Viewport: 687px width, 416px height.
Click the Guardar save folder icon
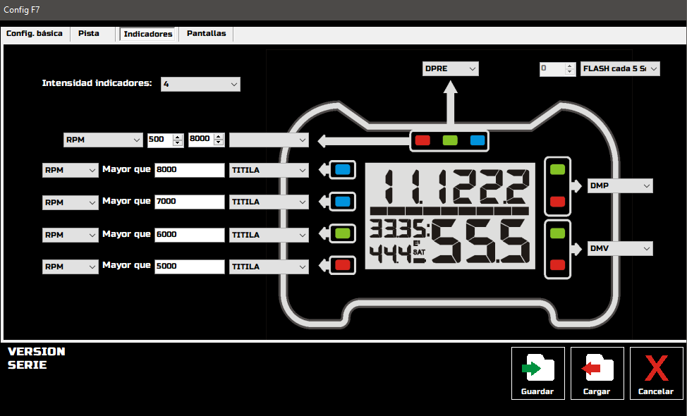538,368
